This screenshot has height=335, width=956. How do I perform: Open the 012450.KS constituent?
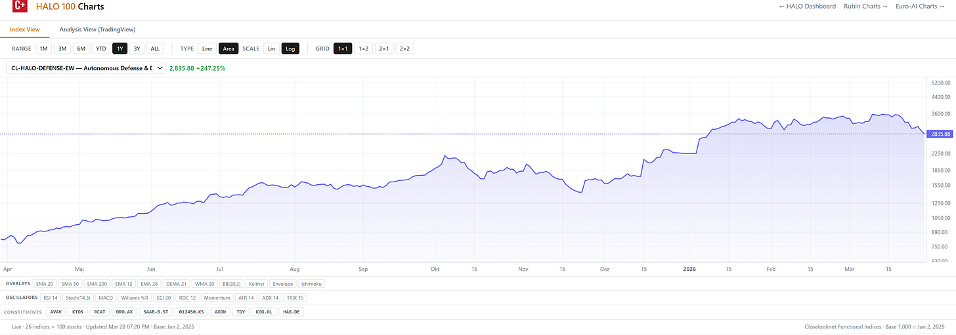coord(191,312)
